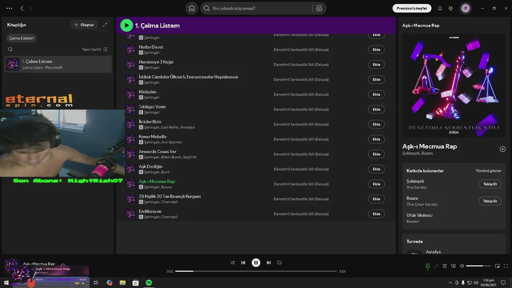Open the mini player
The height and width of the screenshot is (288, 512).
tap(498, 266)
